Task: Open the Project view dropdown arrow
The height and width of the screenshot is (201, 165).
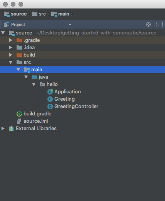Action: click(x=70, y=25)
